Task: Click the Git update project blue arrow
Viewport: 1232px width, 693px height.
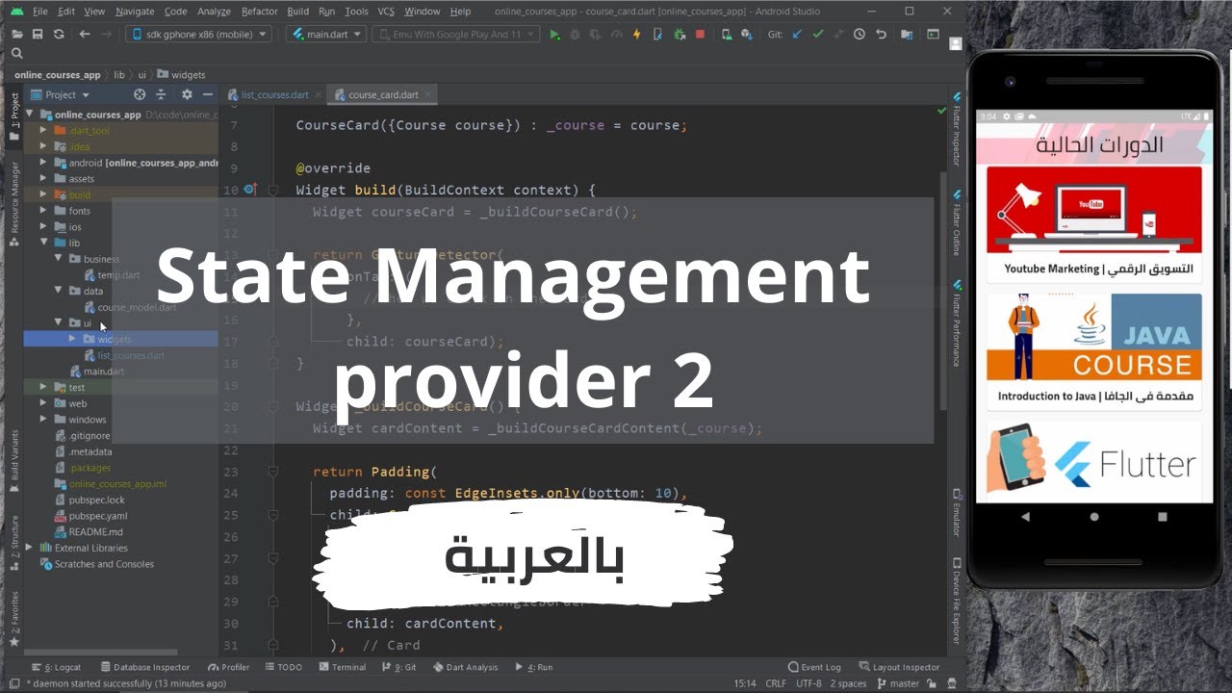Action: [x=797, y=35]
